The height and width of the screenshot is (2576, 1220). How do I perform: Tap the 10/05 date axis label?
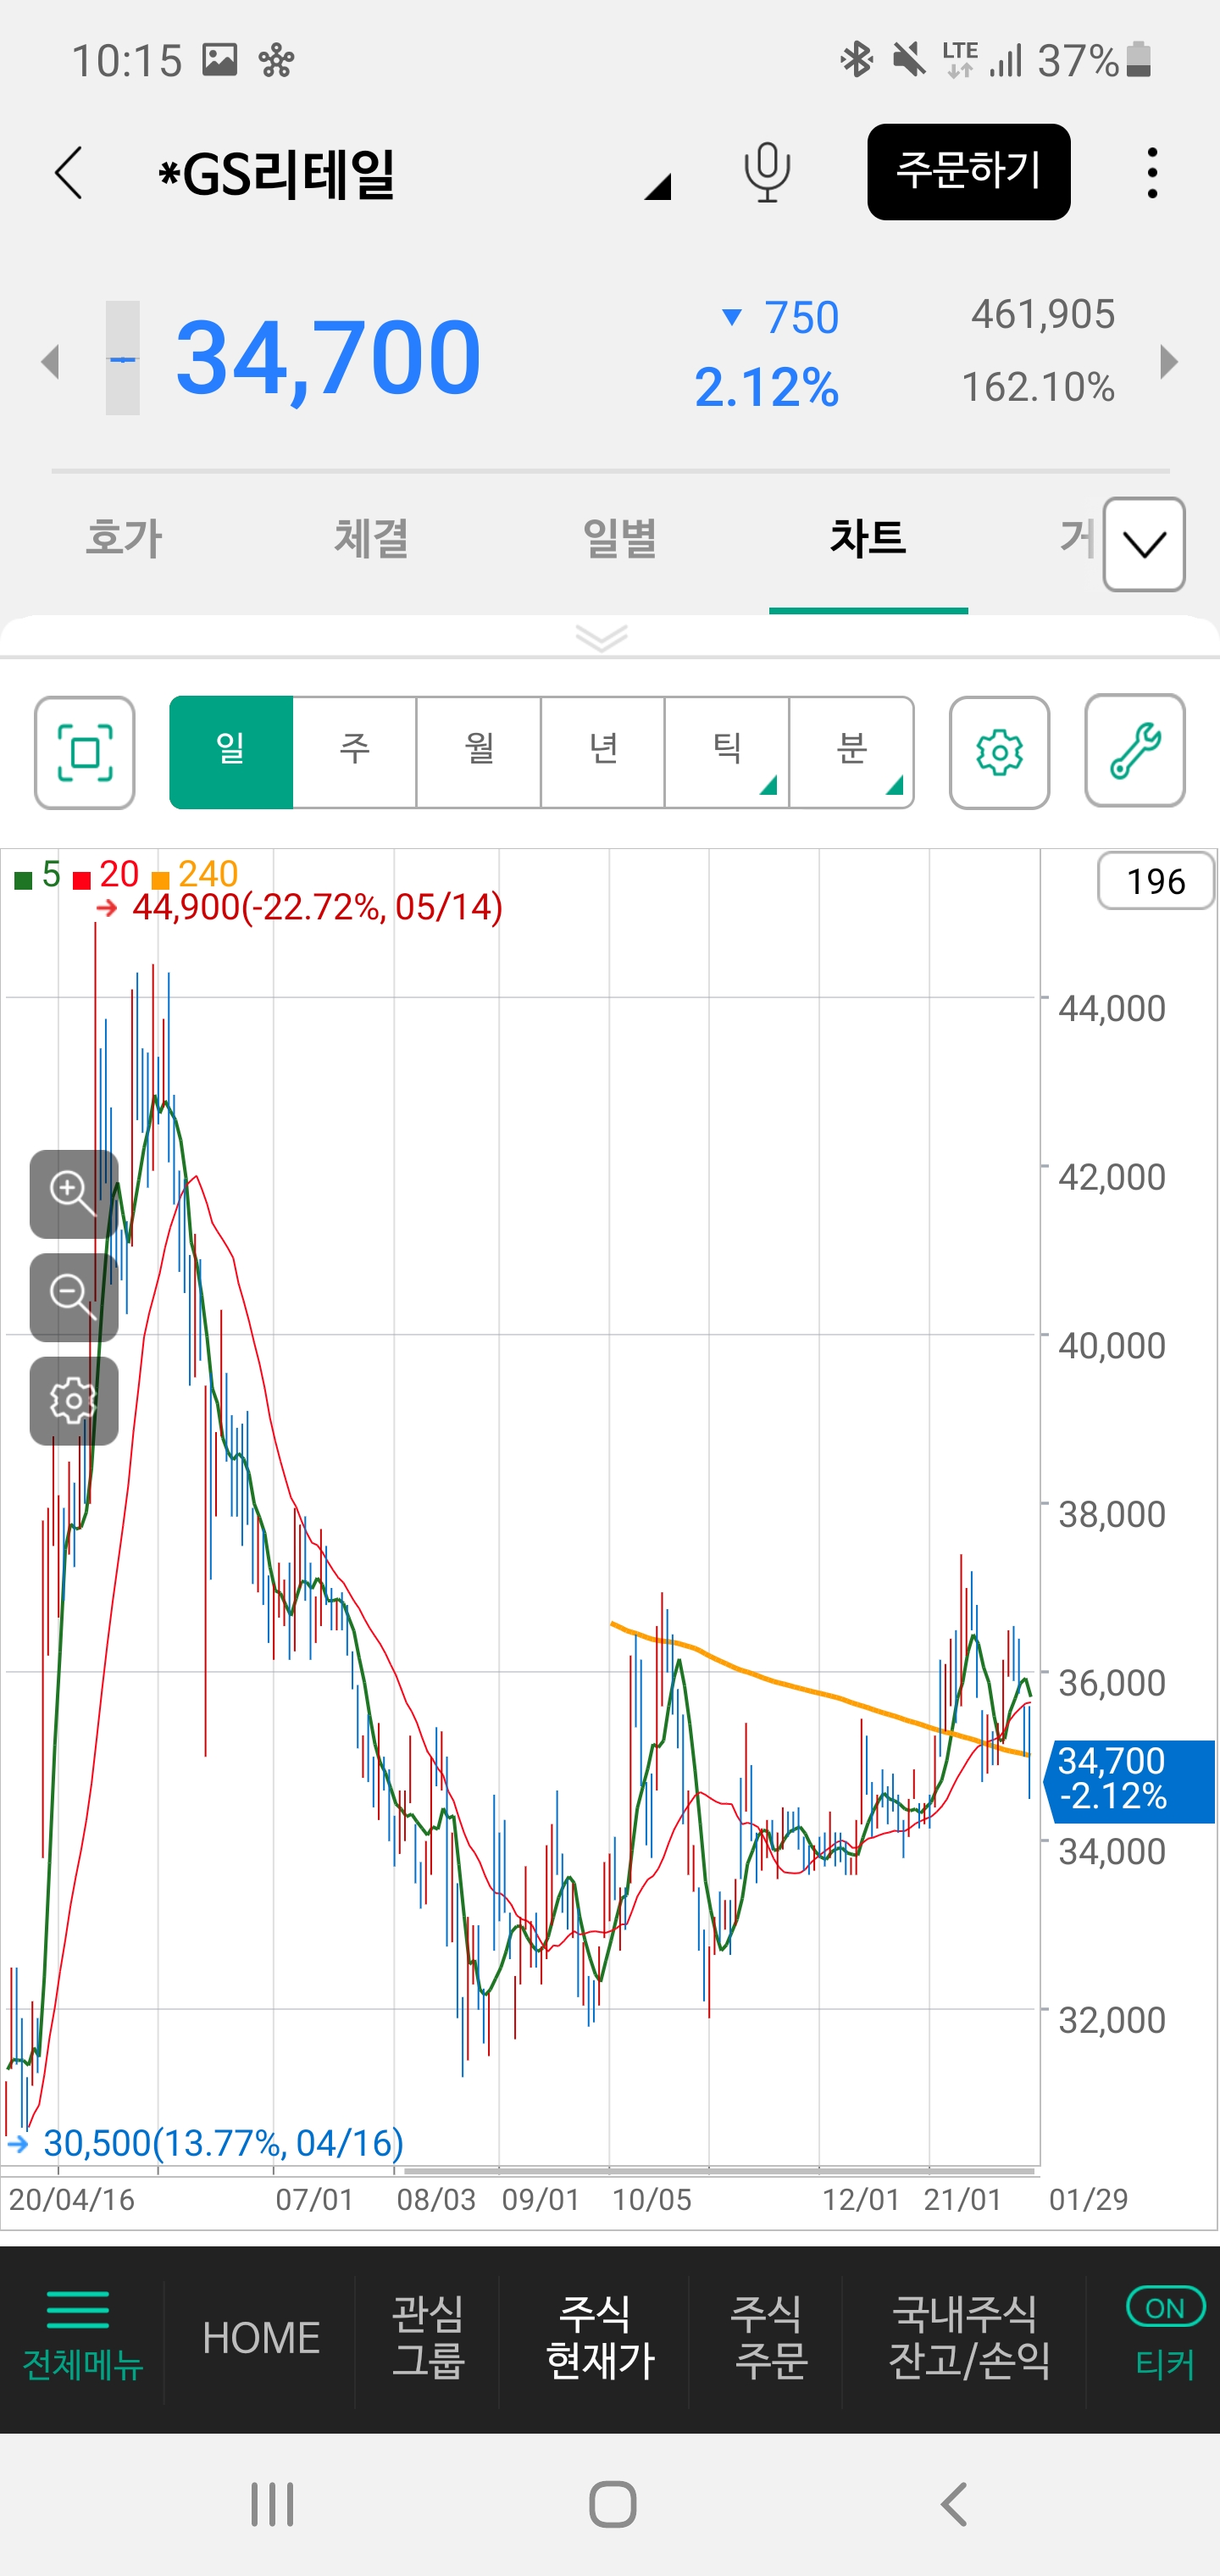tap(651, 2200)
